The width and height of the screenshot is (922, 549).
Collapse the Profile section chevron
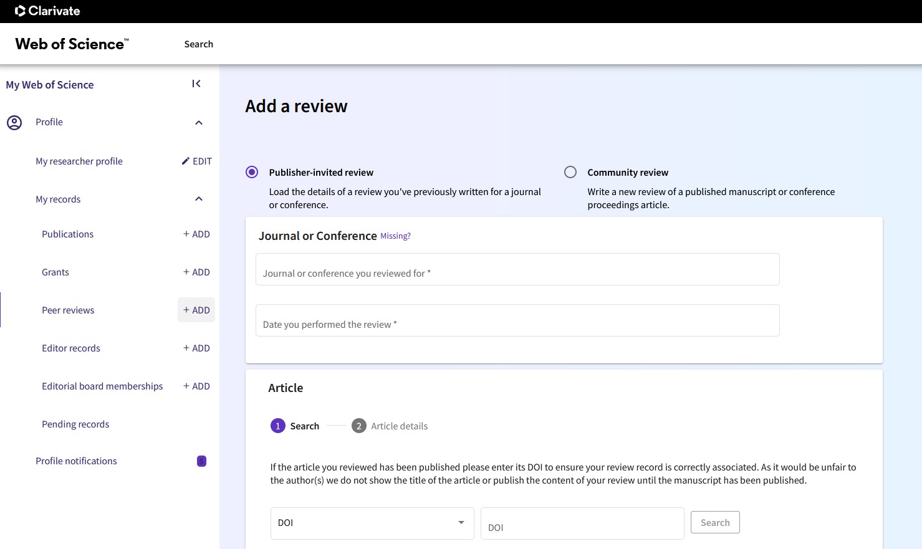[199, 123]
